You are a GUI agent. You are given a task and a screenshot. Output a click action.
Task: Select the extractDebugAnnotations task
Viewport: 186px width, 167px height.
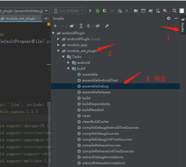[x=103, y=157]
